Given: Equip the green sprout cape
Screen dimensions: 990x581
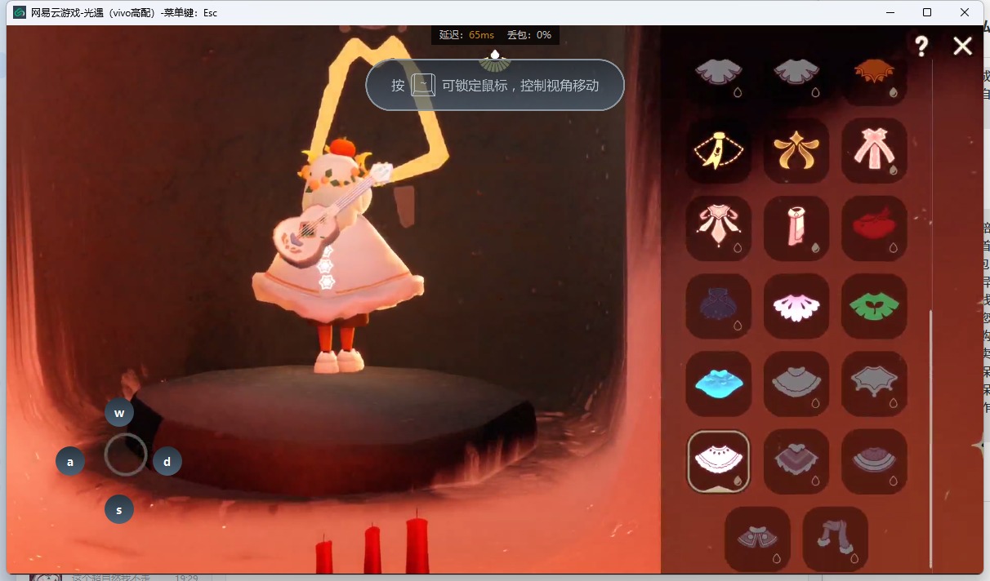Looking at the screenshot, I should tap(874, 306).
